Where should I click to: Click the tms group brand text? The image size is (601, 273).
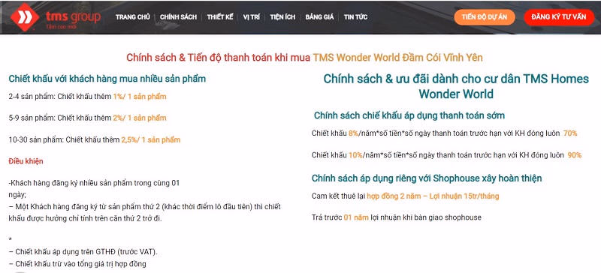click(73, 16)
